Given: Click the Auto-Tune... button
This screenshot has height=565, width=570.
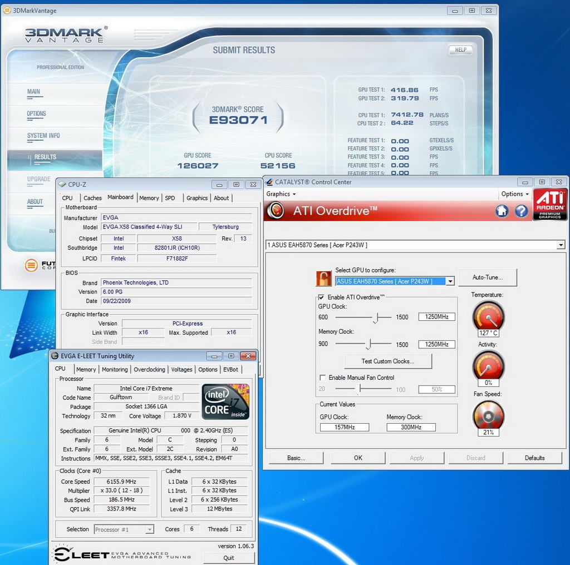Looking at the screenshot, I should 488,277.
